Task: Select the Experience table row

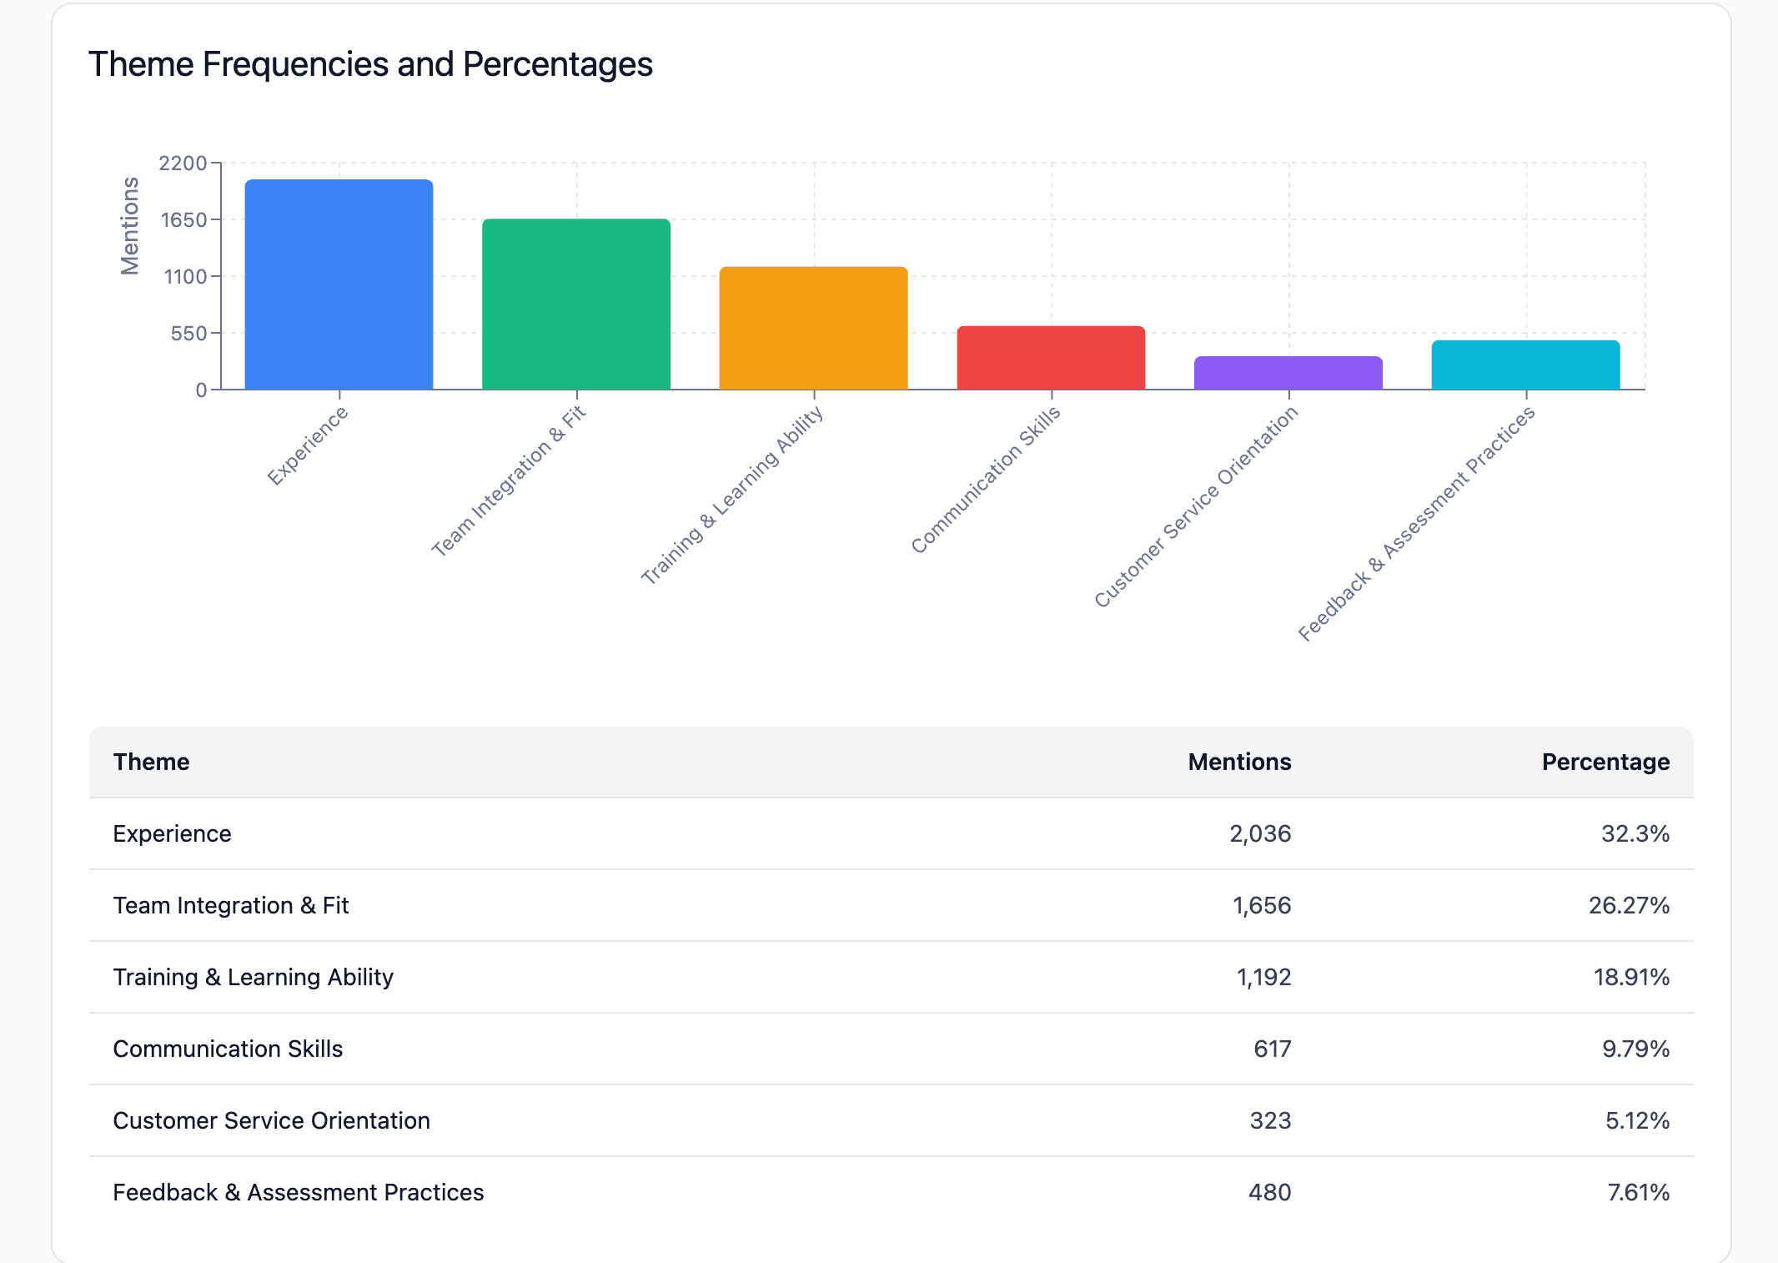Action: click(x=173, y=833)
